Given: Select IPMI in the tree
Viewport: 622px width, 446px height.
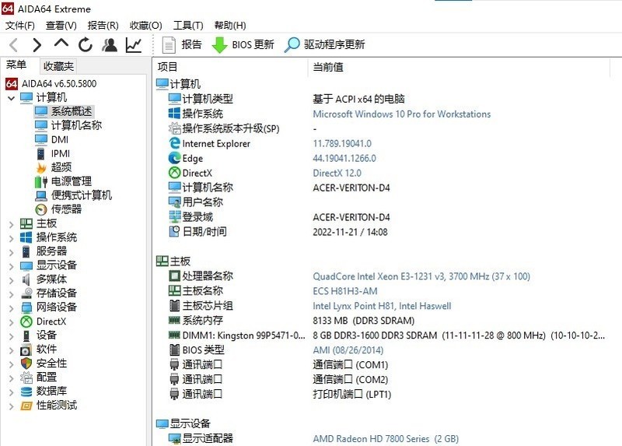Looking at the screenshot, I should click(x=61, y=153).
